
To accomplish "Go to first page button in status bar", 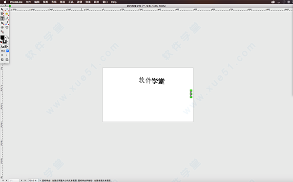I will coord(3,181).
